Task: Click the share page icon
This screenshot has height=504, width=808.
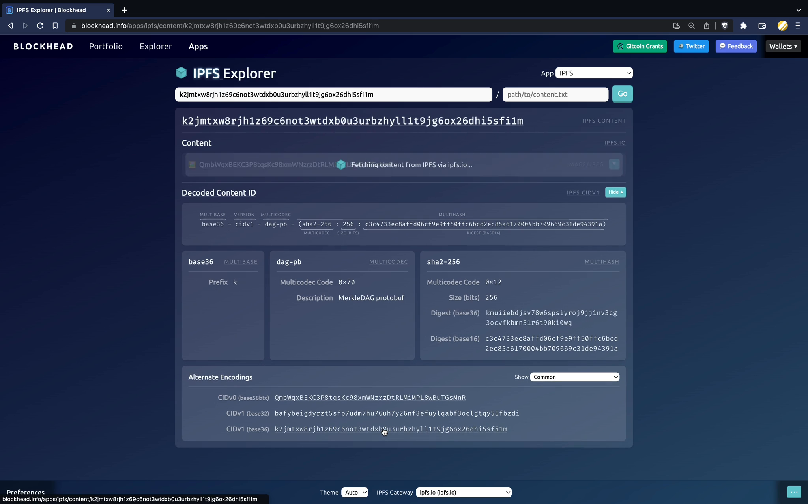Action: point(706,26)
